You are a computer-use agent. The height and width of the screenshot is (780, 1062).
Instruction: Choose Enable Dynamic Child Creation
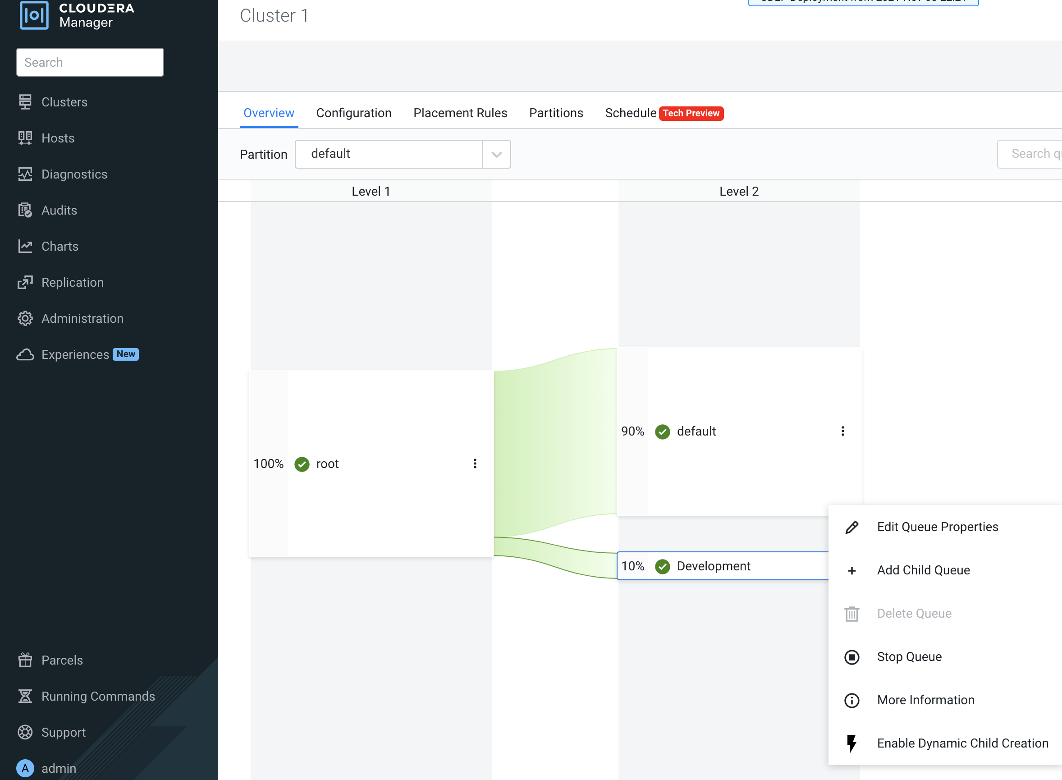coord(962,743)
